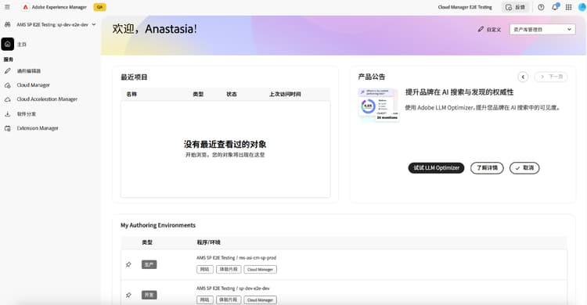Click 'AMS SP E2E Testing / ms-asi-cm-sp-prod' text

pos(236,258)
